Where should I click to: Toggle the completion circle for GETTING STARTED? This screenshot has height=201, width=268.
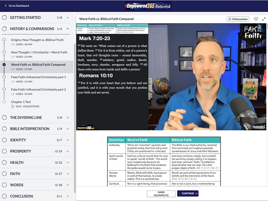(4, 18)
